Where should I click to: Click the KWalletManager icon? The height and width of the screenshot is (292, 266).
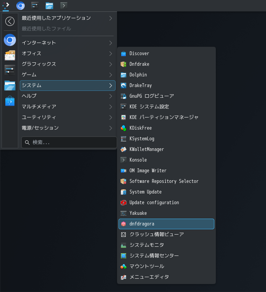point(123,149)
